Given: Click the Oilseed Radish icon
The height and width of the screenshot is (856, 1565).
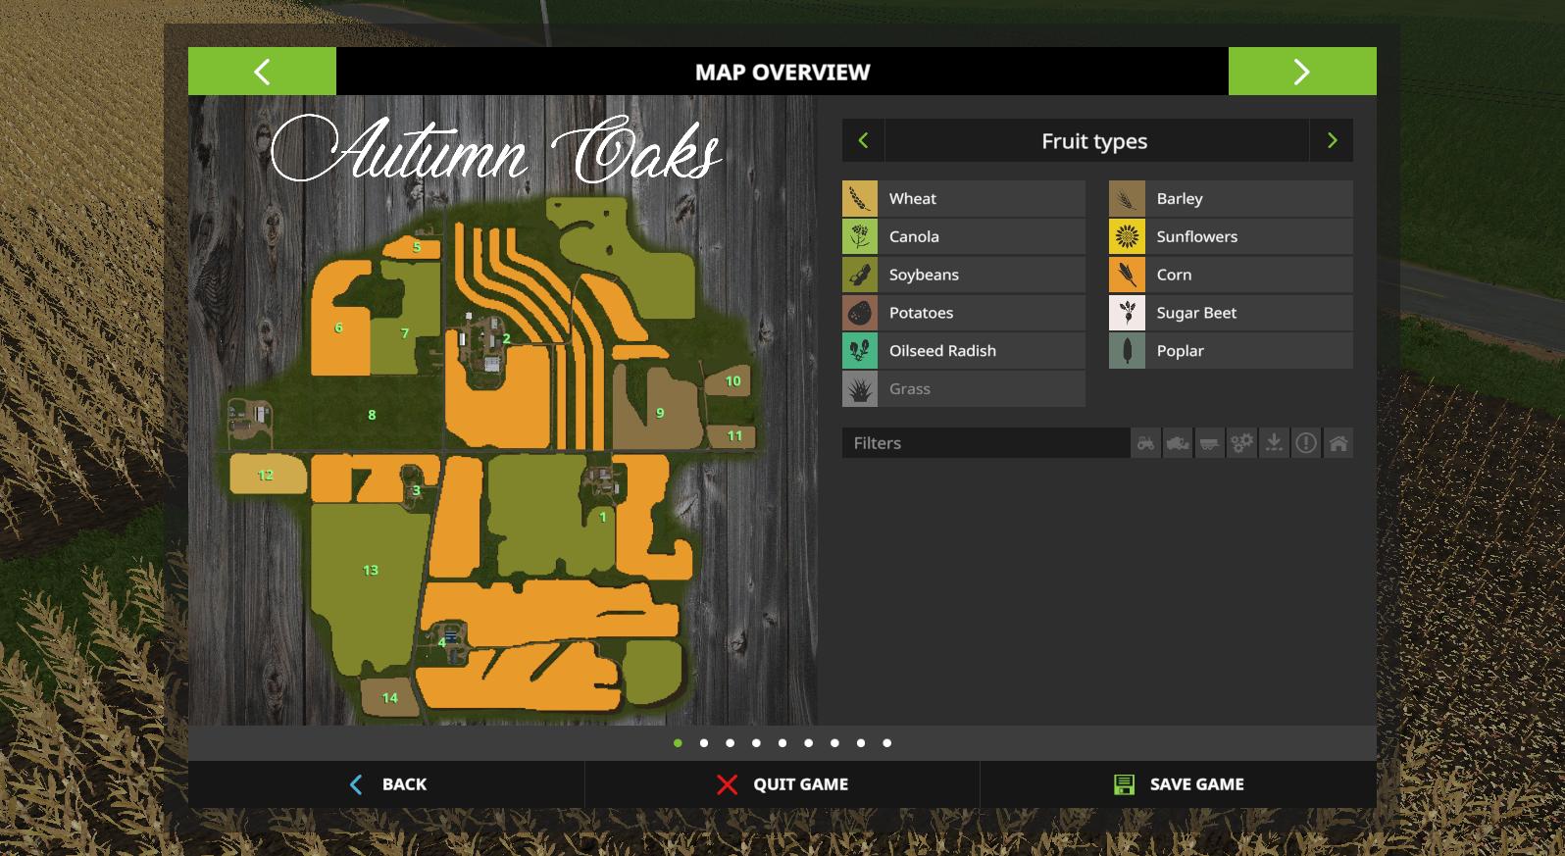Looking at the screenshot, I should click(x=860, y=351).
